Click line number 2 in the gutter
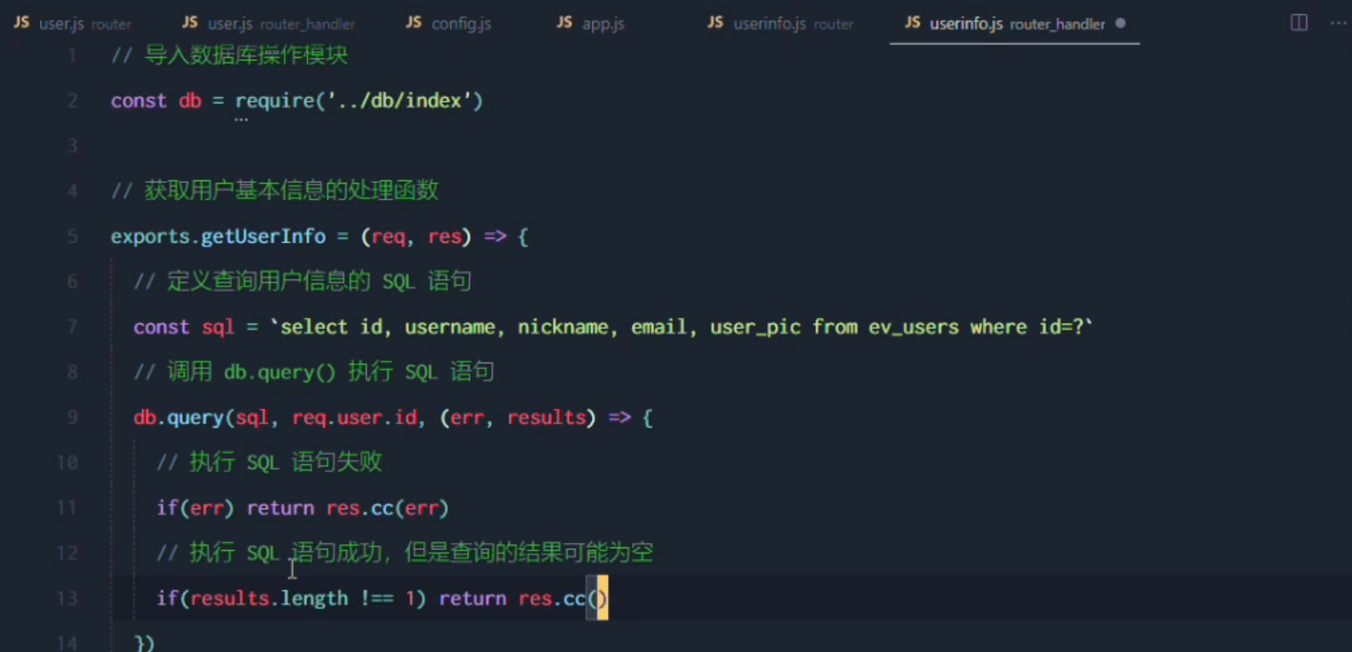Image resolution: width=1352 pixels, height=652 pixels. click(x=72, y=101)
